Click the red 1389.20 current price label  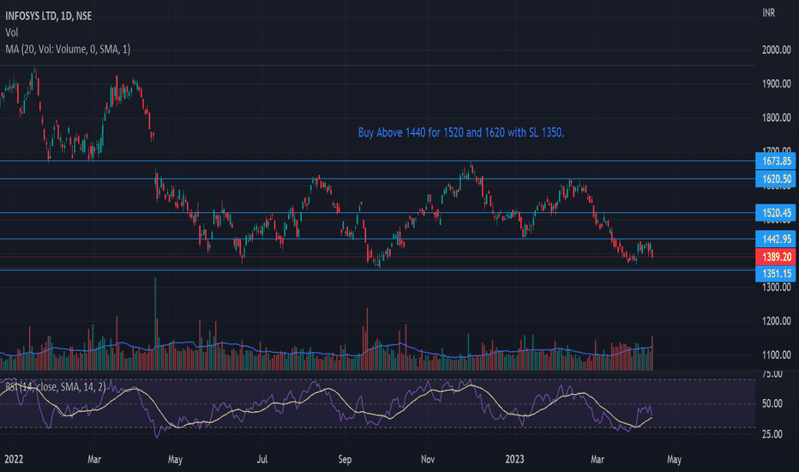pyautogui.click(x=776, y=257)
